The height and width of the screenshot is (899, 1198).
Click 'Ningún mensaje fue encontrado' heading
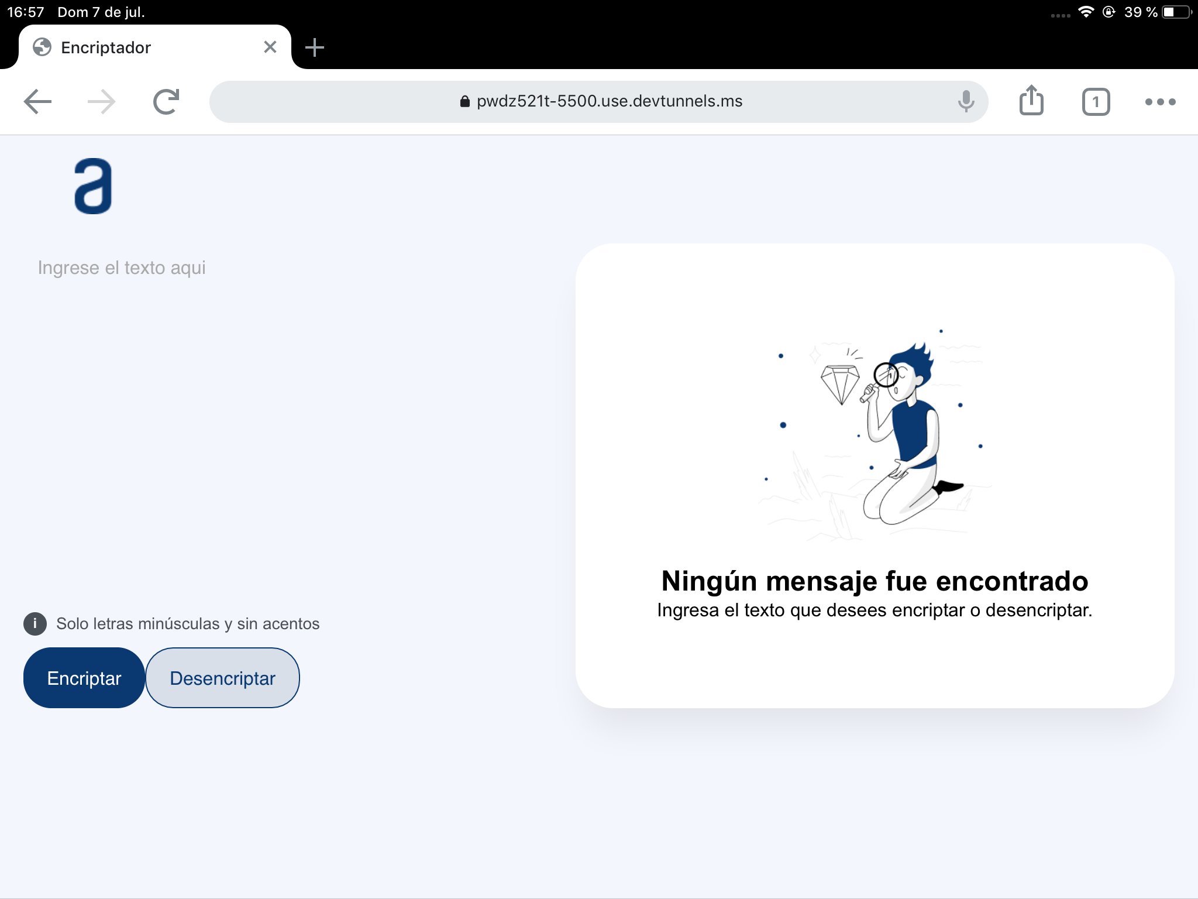click(x=875, y=581)
